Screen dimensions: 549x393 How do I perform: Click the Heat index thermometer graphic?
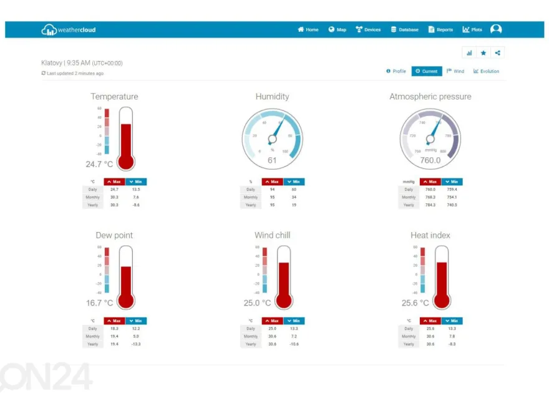442,278
